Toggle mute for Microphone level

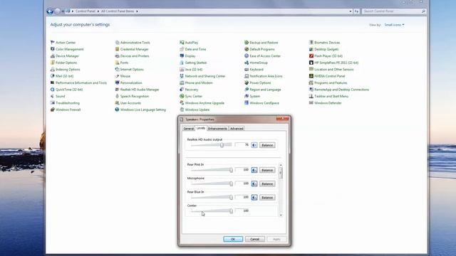coord(254,183)
